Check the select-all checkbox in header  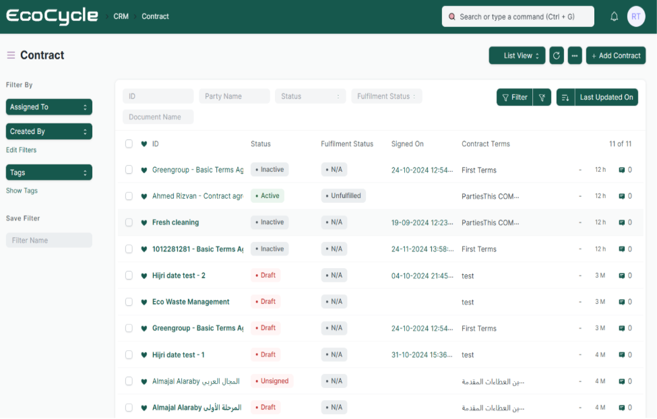tap(129, 144)
